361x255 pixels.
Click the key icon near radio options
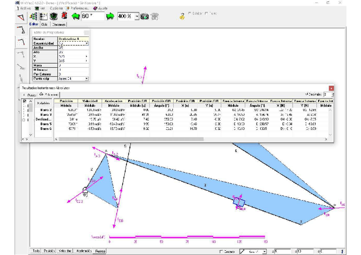click(182, 15)
